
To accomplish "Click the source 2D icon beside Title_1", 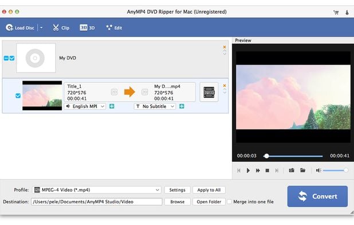I will pos(114,92).
